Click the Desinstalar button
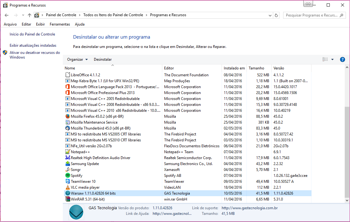The width and height of the screenshot is (350, 222). coord(103,59)
